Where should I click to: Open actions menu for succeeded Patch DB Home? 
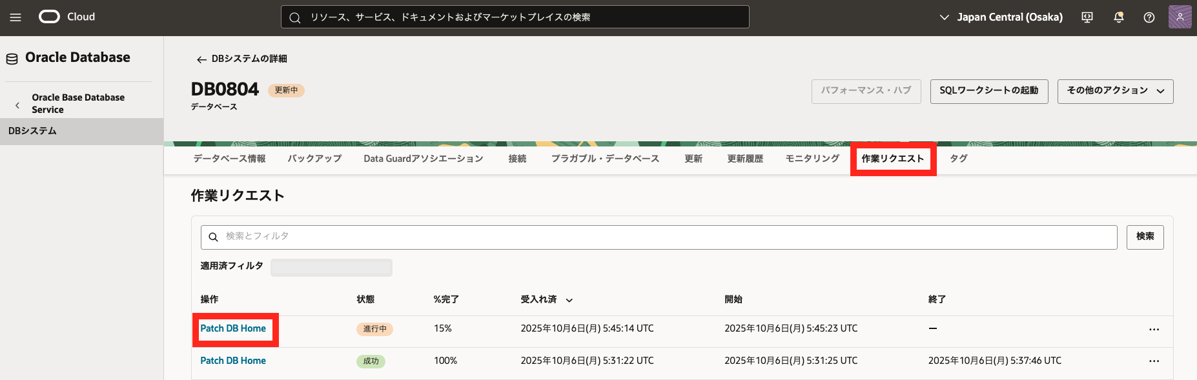click(1154, 361)
